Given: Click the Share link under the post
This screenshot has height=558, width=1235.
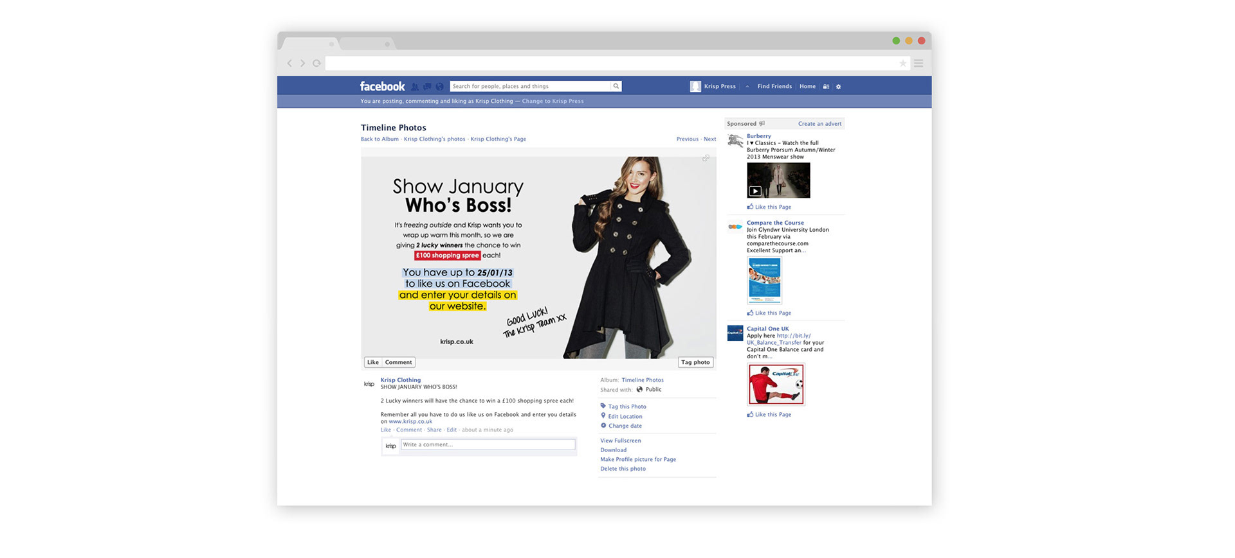Looking at the screenshot, I should [434, 430].
